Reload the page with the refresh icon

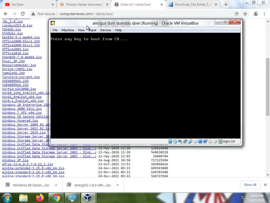pos(23,14)
